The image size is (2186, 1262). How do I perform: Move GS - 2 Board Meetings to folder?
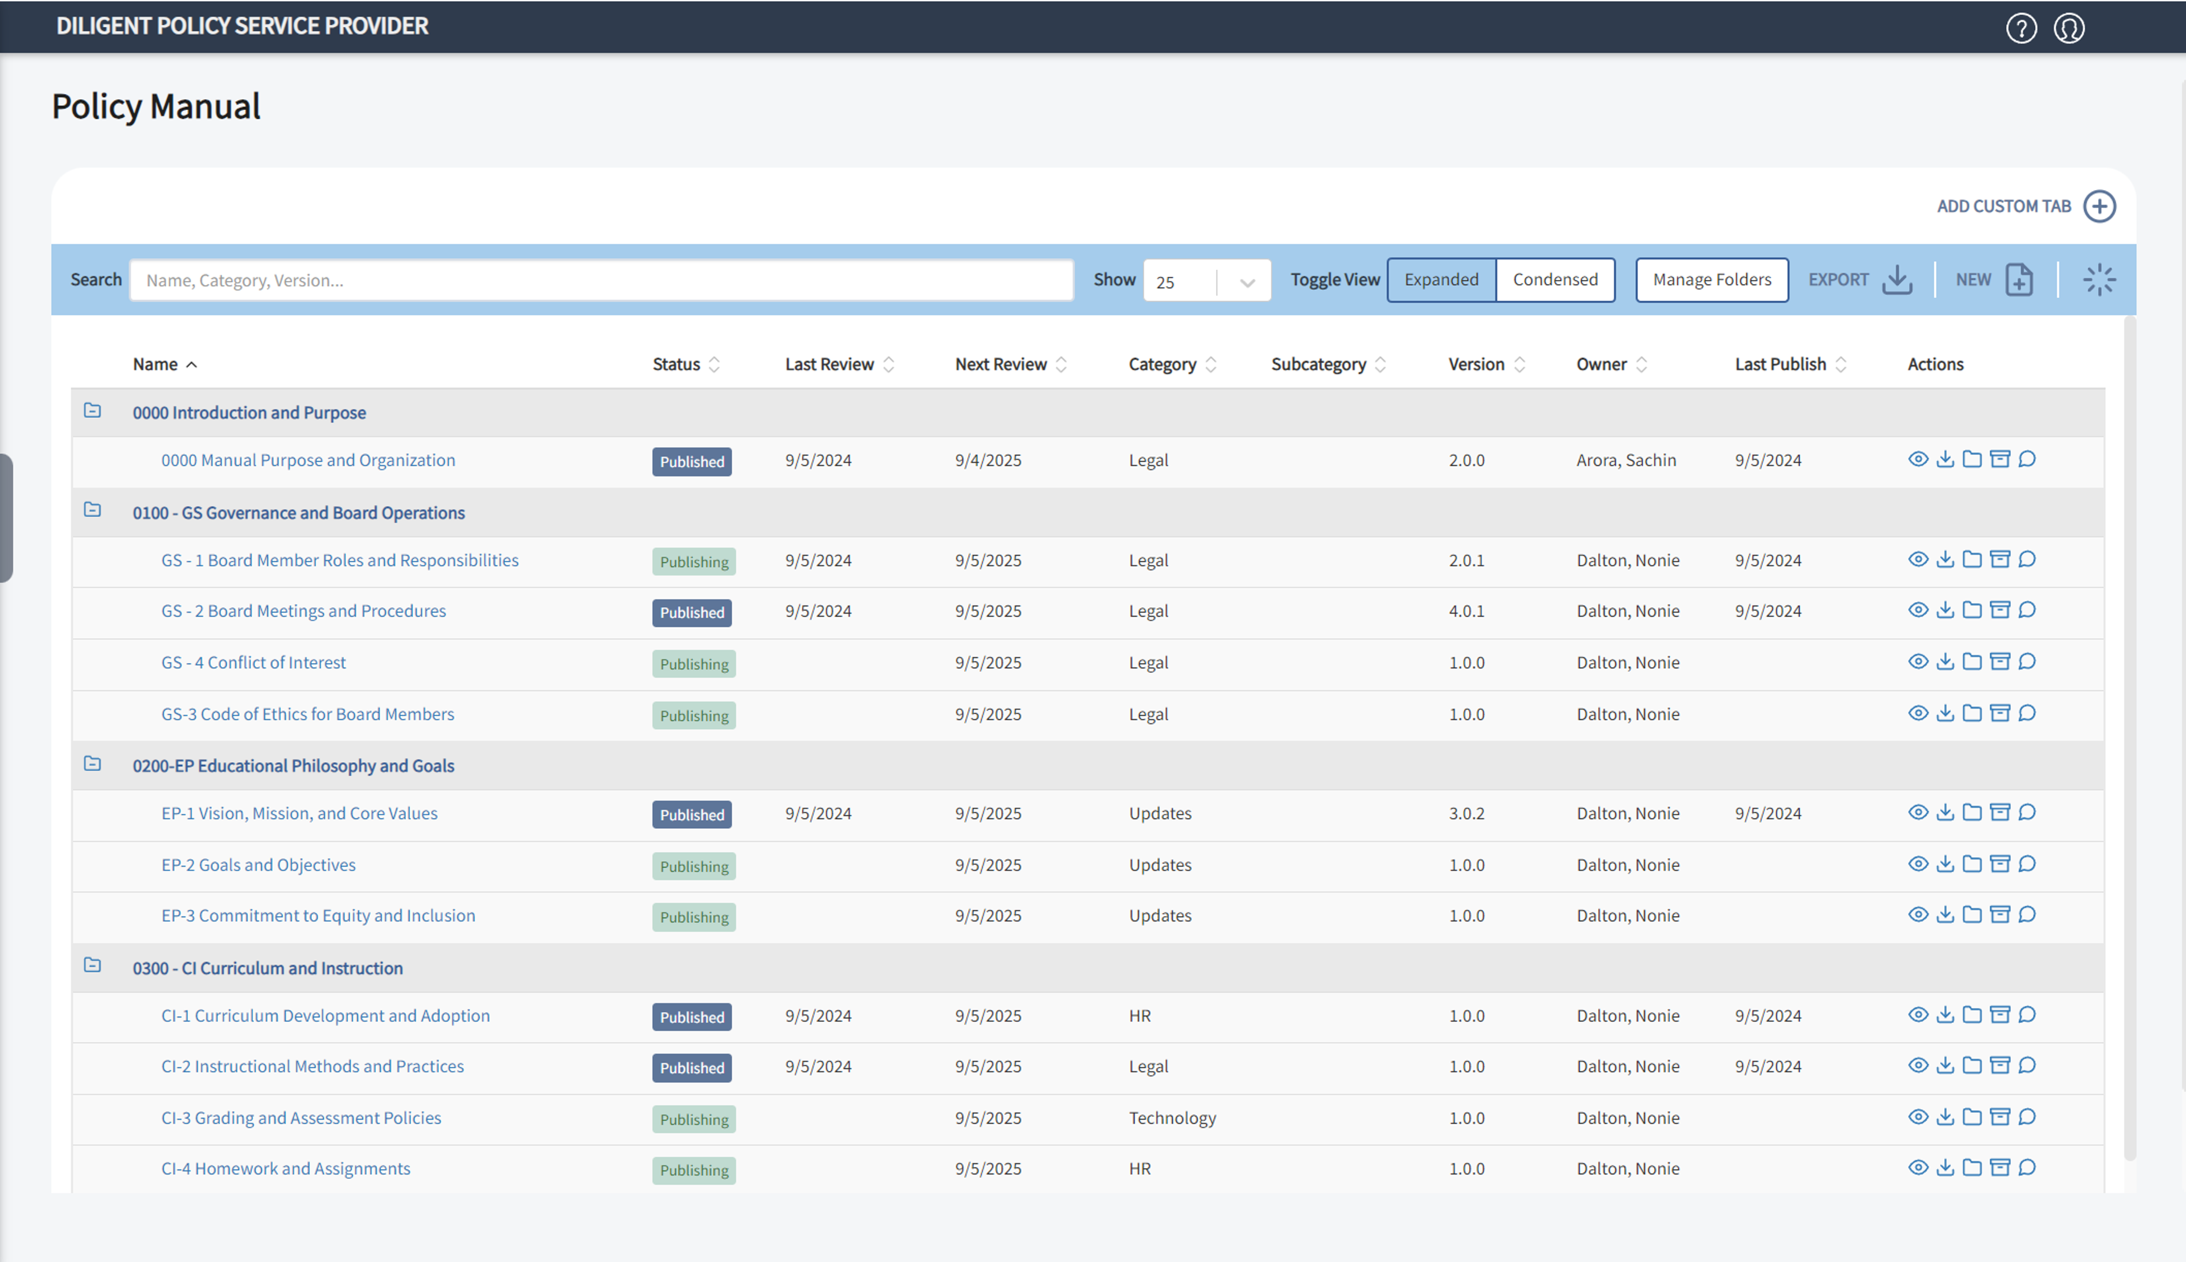[1972, 610]
